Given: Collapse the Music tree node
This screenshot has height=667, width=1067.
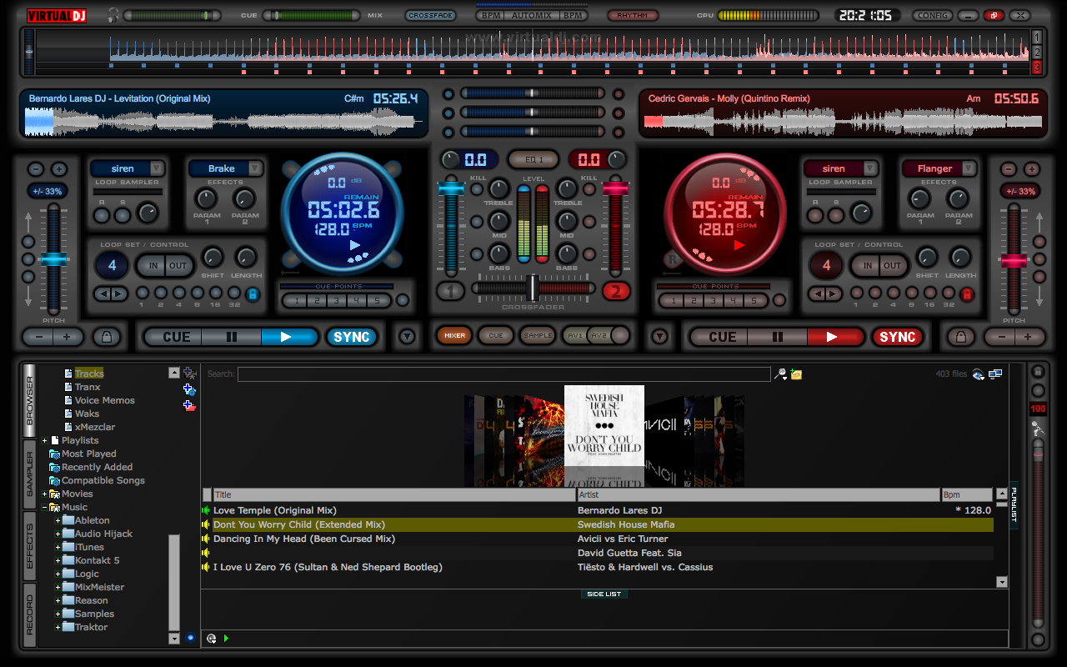Looking at the screenshot, I should click(45, 507).
